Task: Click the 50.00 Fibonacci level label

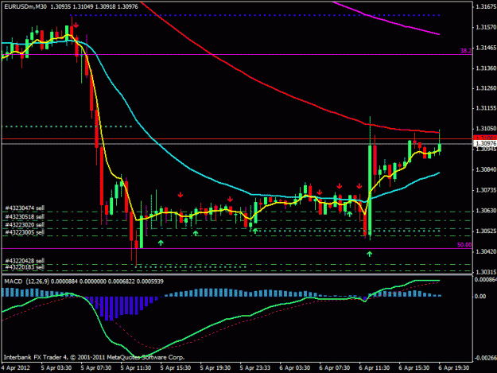Action: pyautogui.click(x=464, y=245)
